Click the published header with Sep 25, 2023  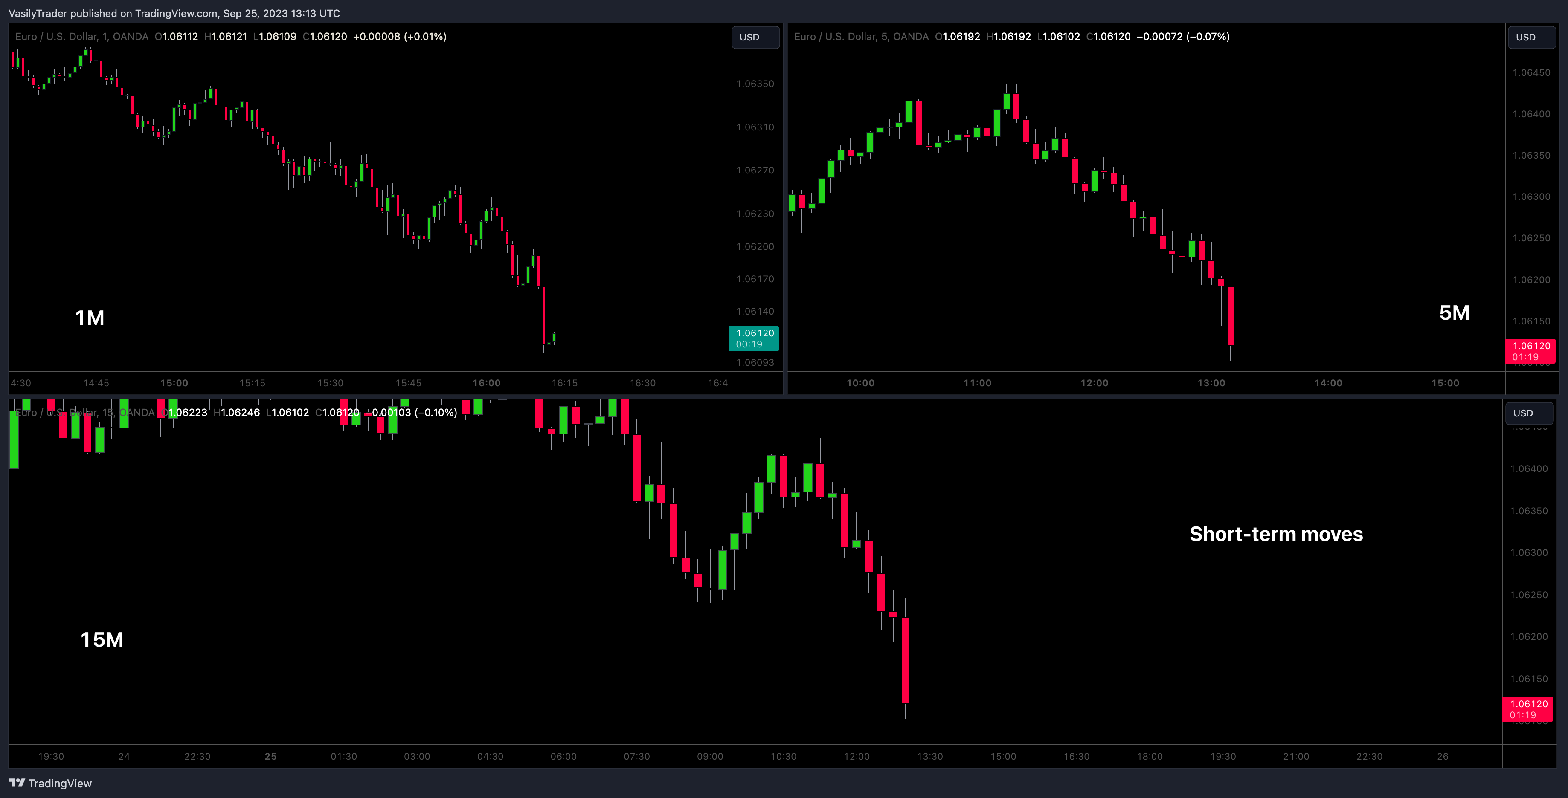174,13
